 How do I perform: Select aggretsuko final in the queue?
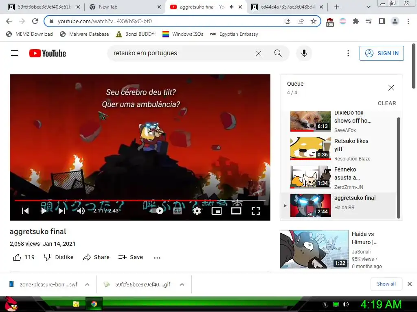pos(338,206)
